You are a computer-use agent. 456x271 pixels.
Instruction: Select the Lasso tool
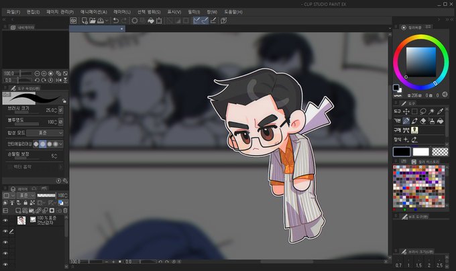pyautogui.click(x=423, y=111)
